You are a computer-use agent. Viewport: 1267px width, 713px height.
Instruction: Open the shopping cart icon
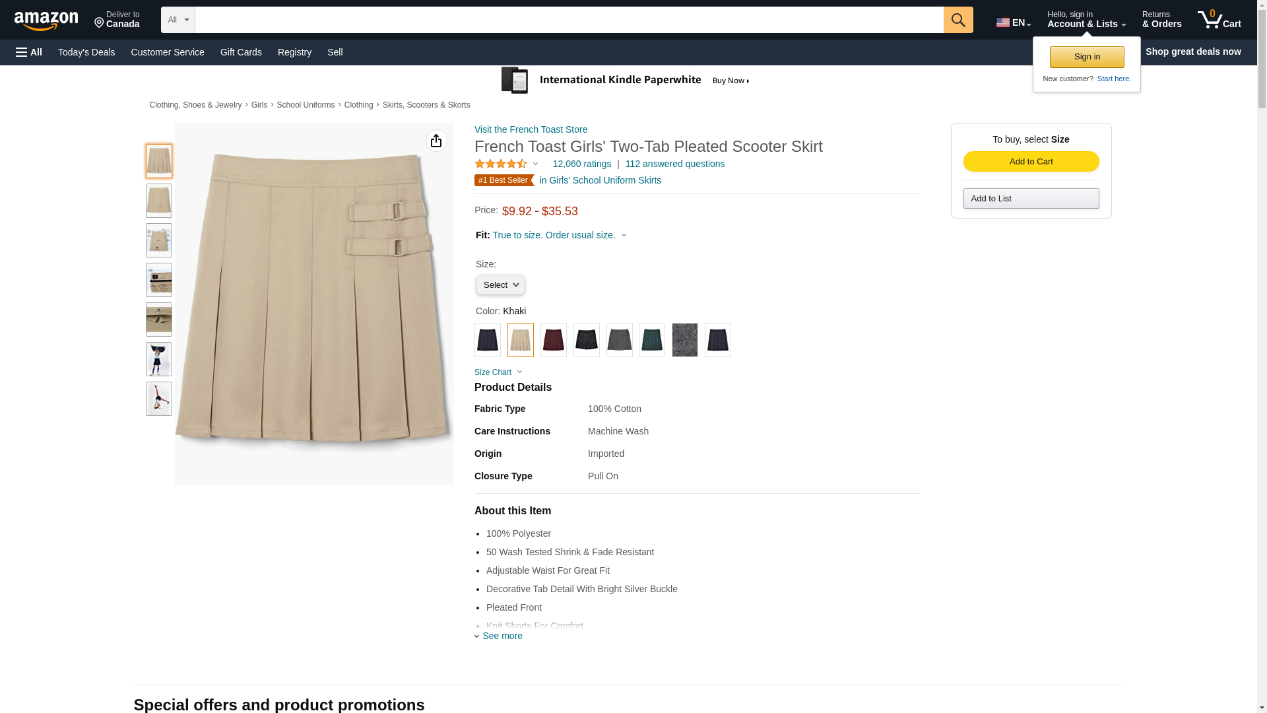[1219, 19]
